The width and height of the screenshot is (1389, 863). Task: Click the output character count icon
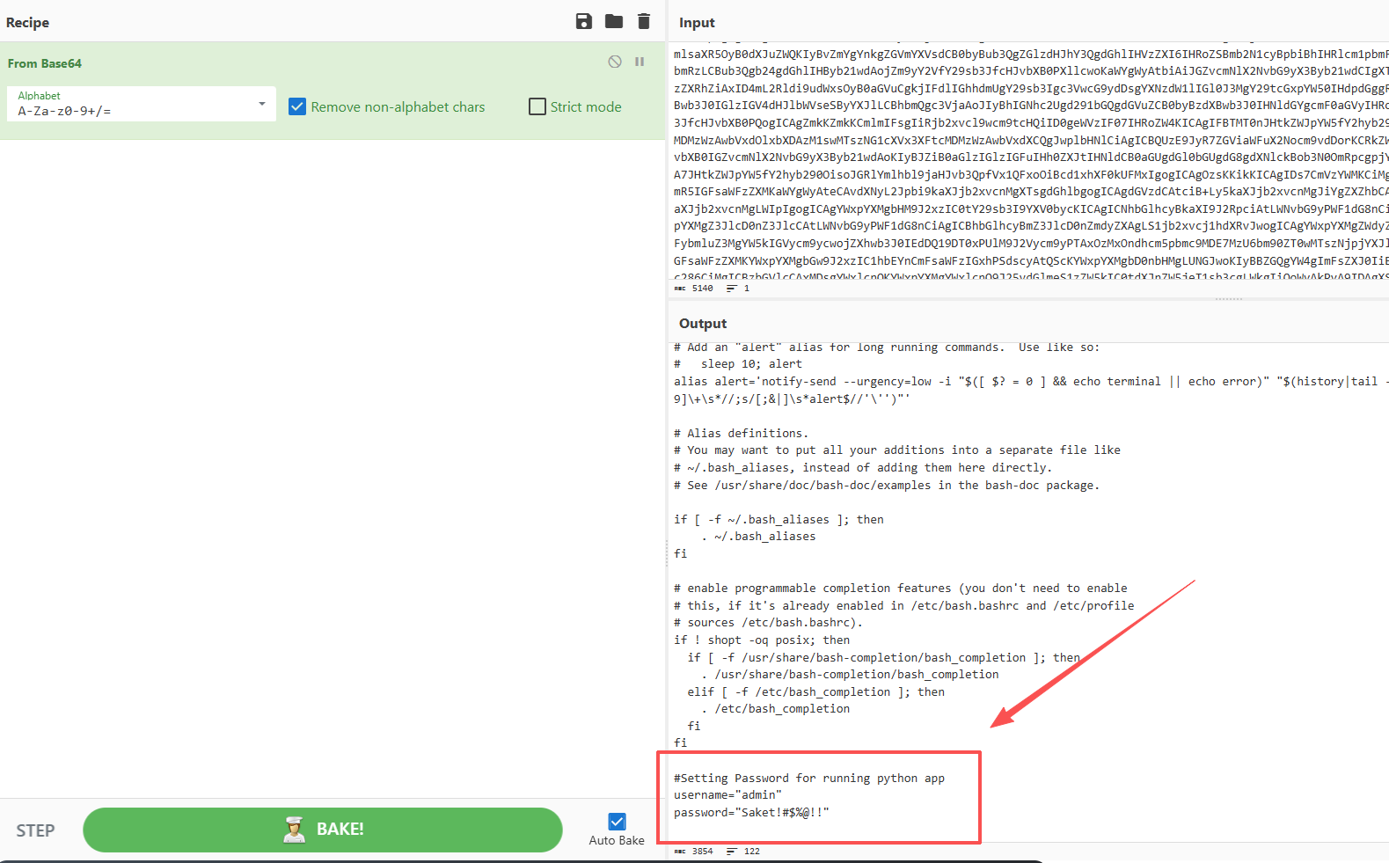[x=680, y=852]
